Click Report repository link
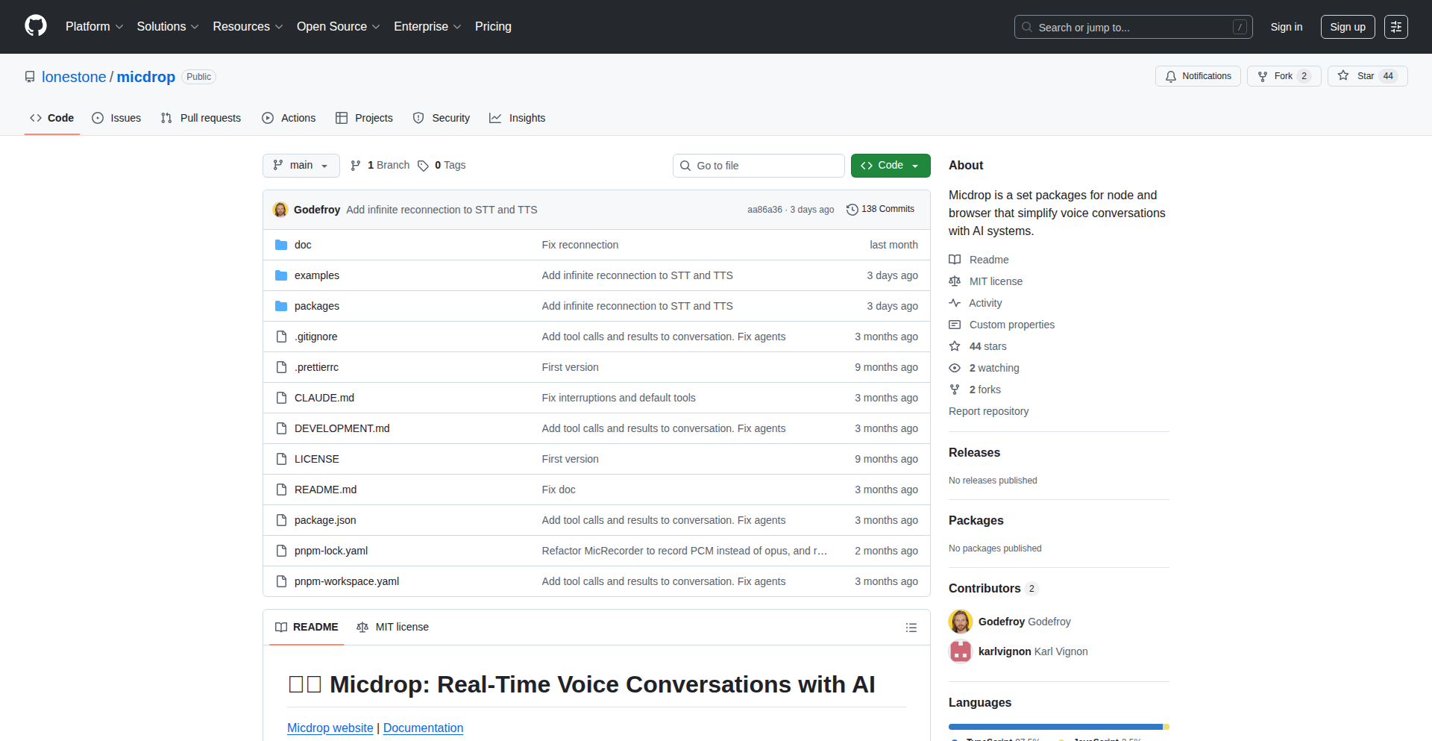Screen dimensions: 1432x741 988,411
